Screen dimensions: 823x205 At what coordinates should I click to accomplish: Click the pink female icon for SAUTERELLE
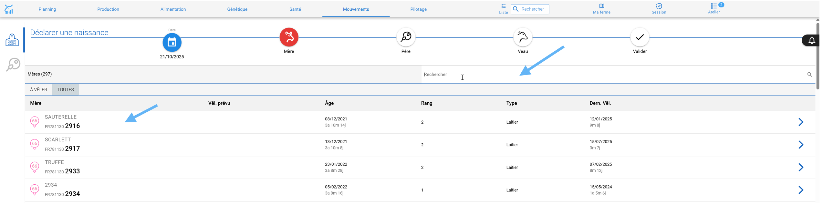35,122
